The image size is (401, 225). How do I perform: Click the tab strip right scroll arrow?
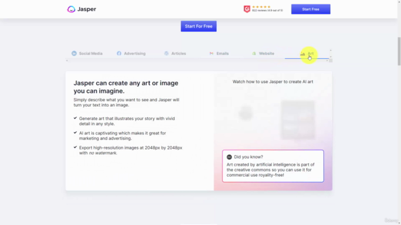327,61
